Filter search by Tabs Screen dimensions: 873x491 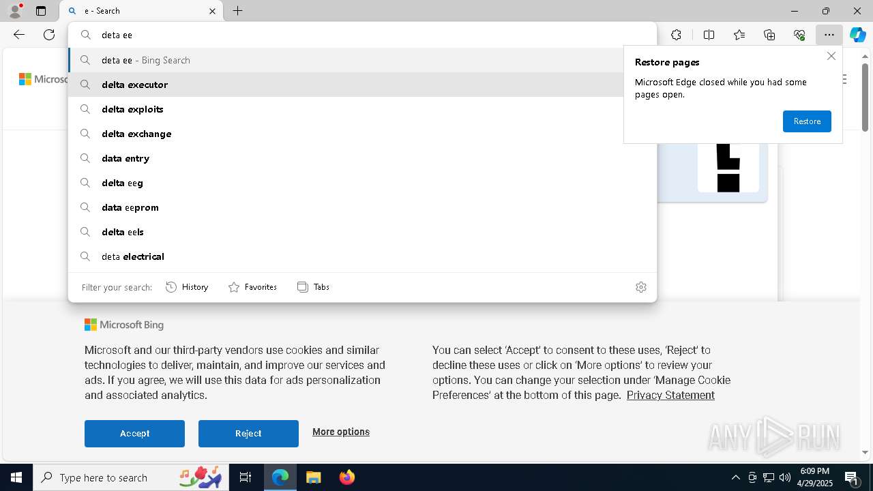(313, 287)
